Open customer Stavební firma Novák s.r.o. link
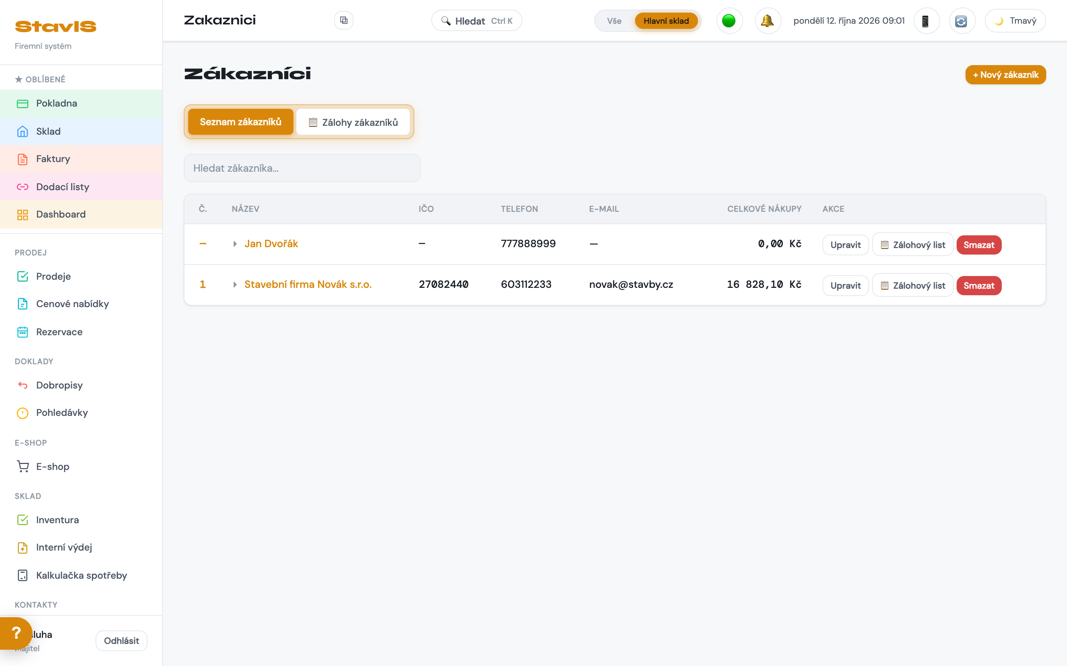 pyautogui.click(x=308, y=285)
